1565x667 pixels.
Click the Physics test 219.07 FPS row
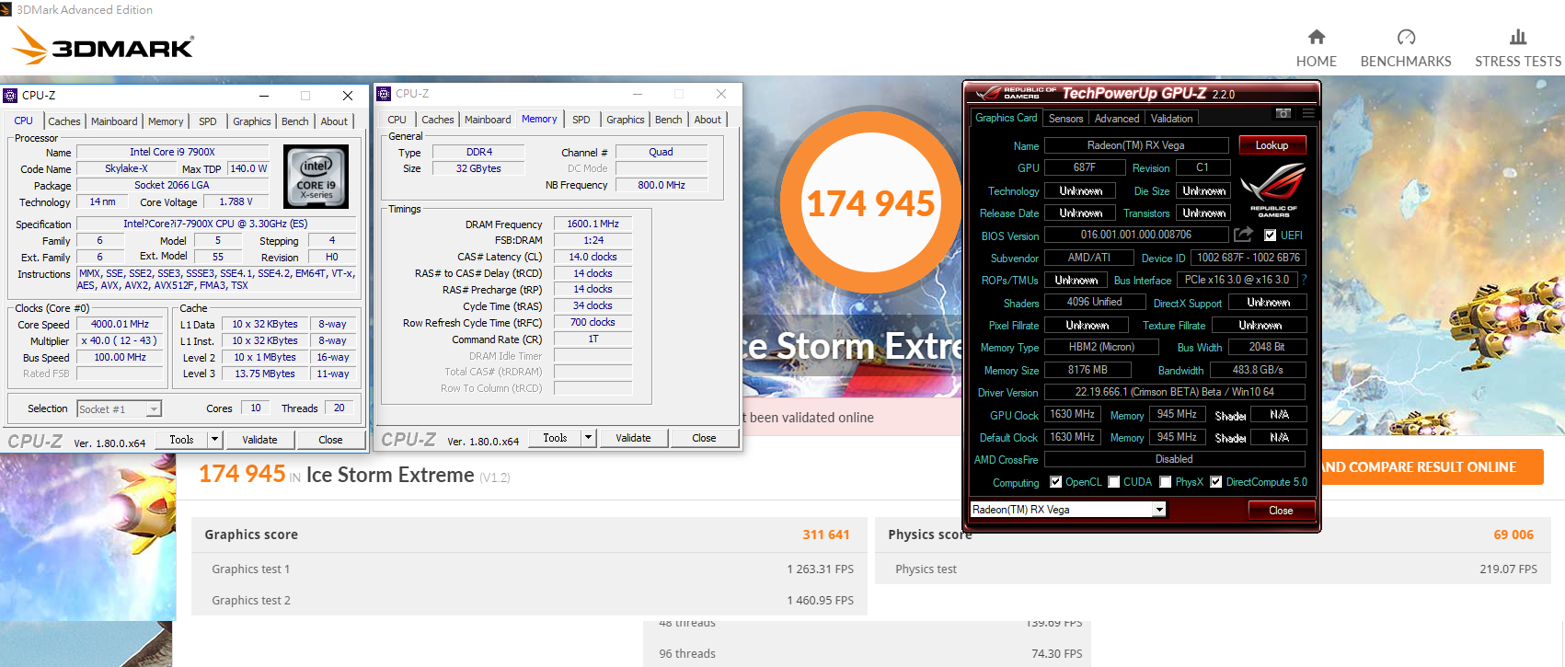(x=1213, y=569)
